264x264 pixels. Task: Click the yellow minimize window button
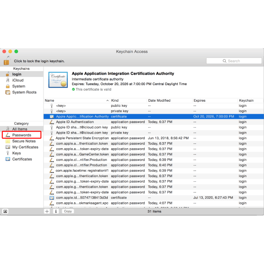(10, 52)
